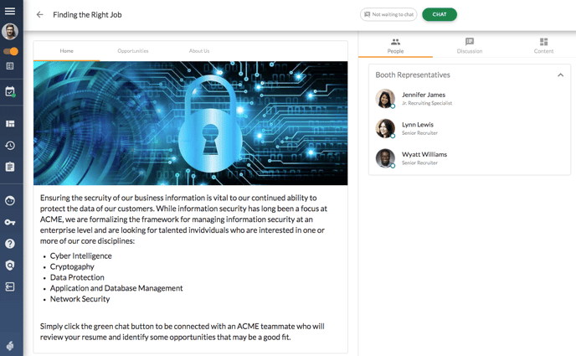
Task: Open the hamburger menu
Action: [10, 11]
